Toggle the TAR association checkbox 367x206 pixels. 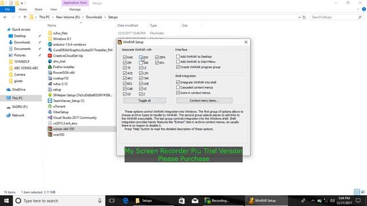point(141,78)
